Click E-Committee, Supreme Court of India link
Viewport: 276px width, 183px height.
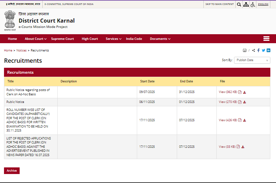point(69,4)
